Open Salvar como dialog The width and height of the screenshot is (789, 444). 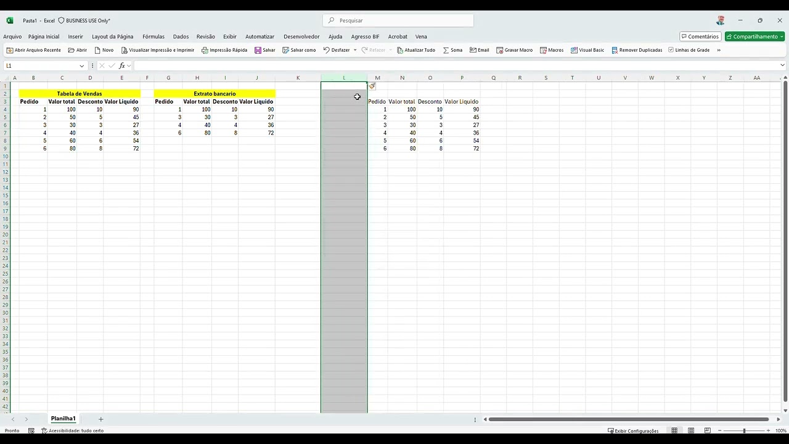pyautogui.click(x=299, y=50)
